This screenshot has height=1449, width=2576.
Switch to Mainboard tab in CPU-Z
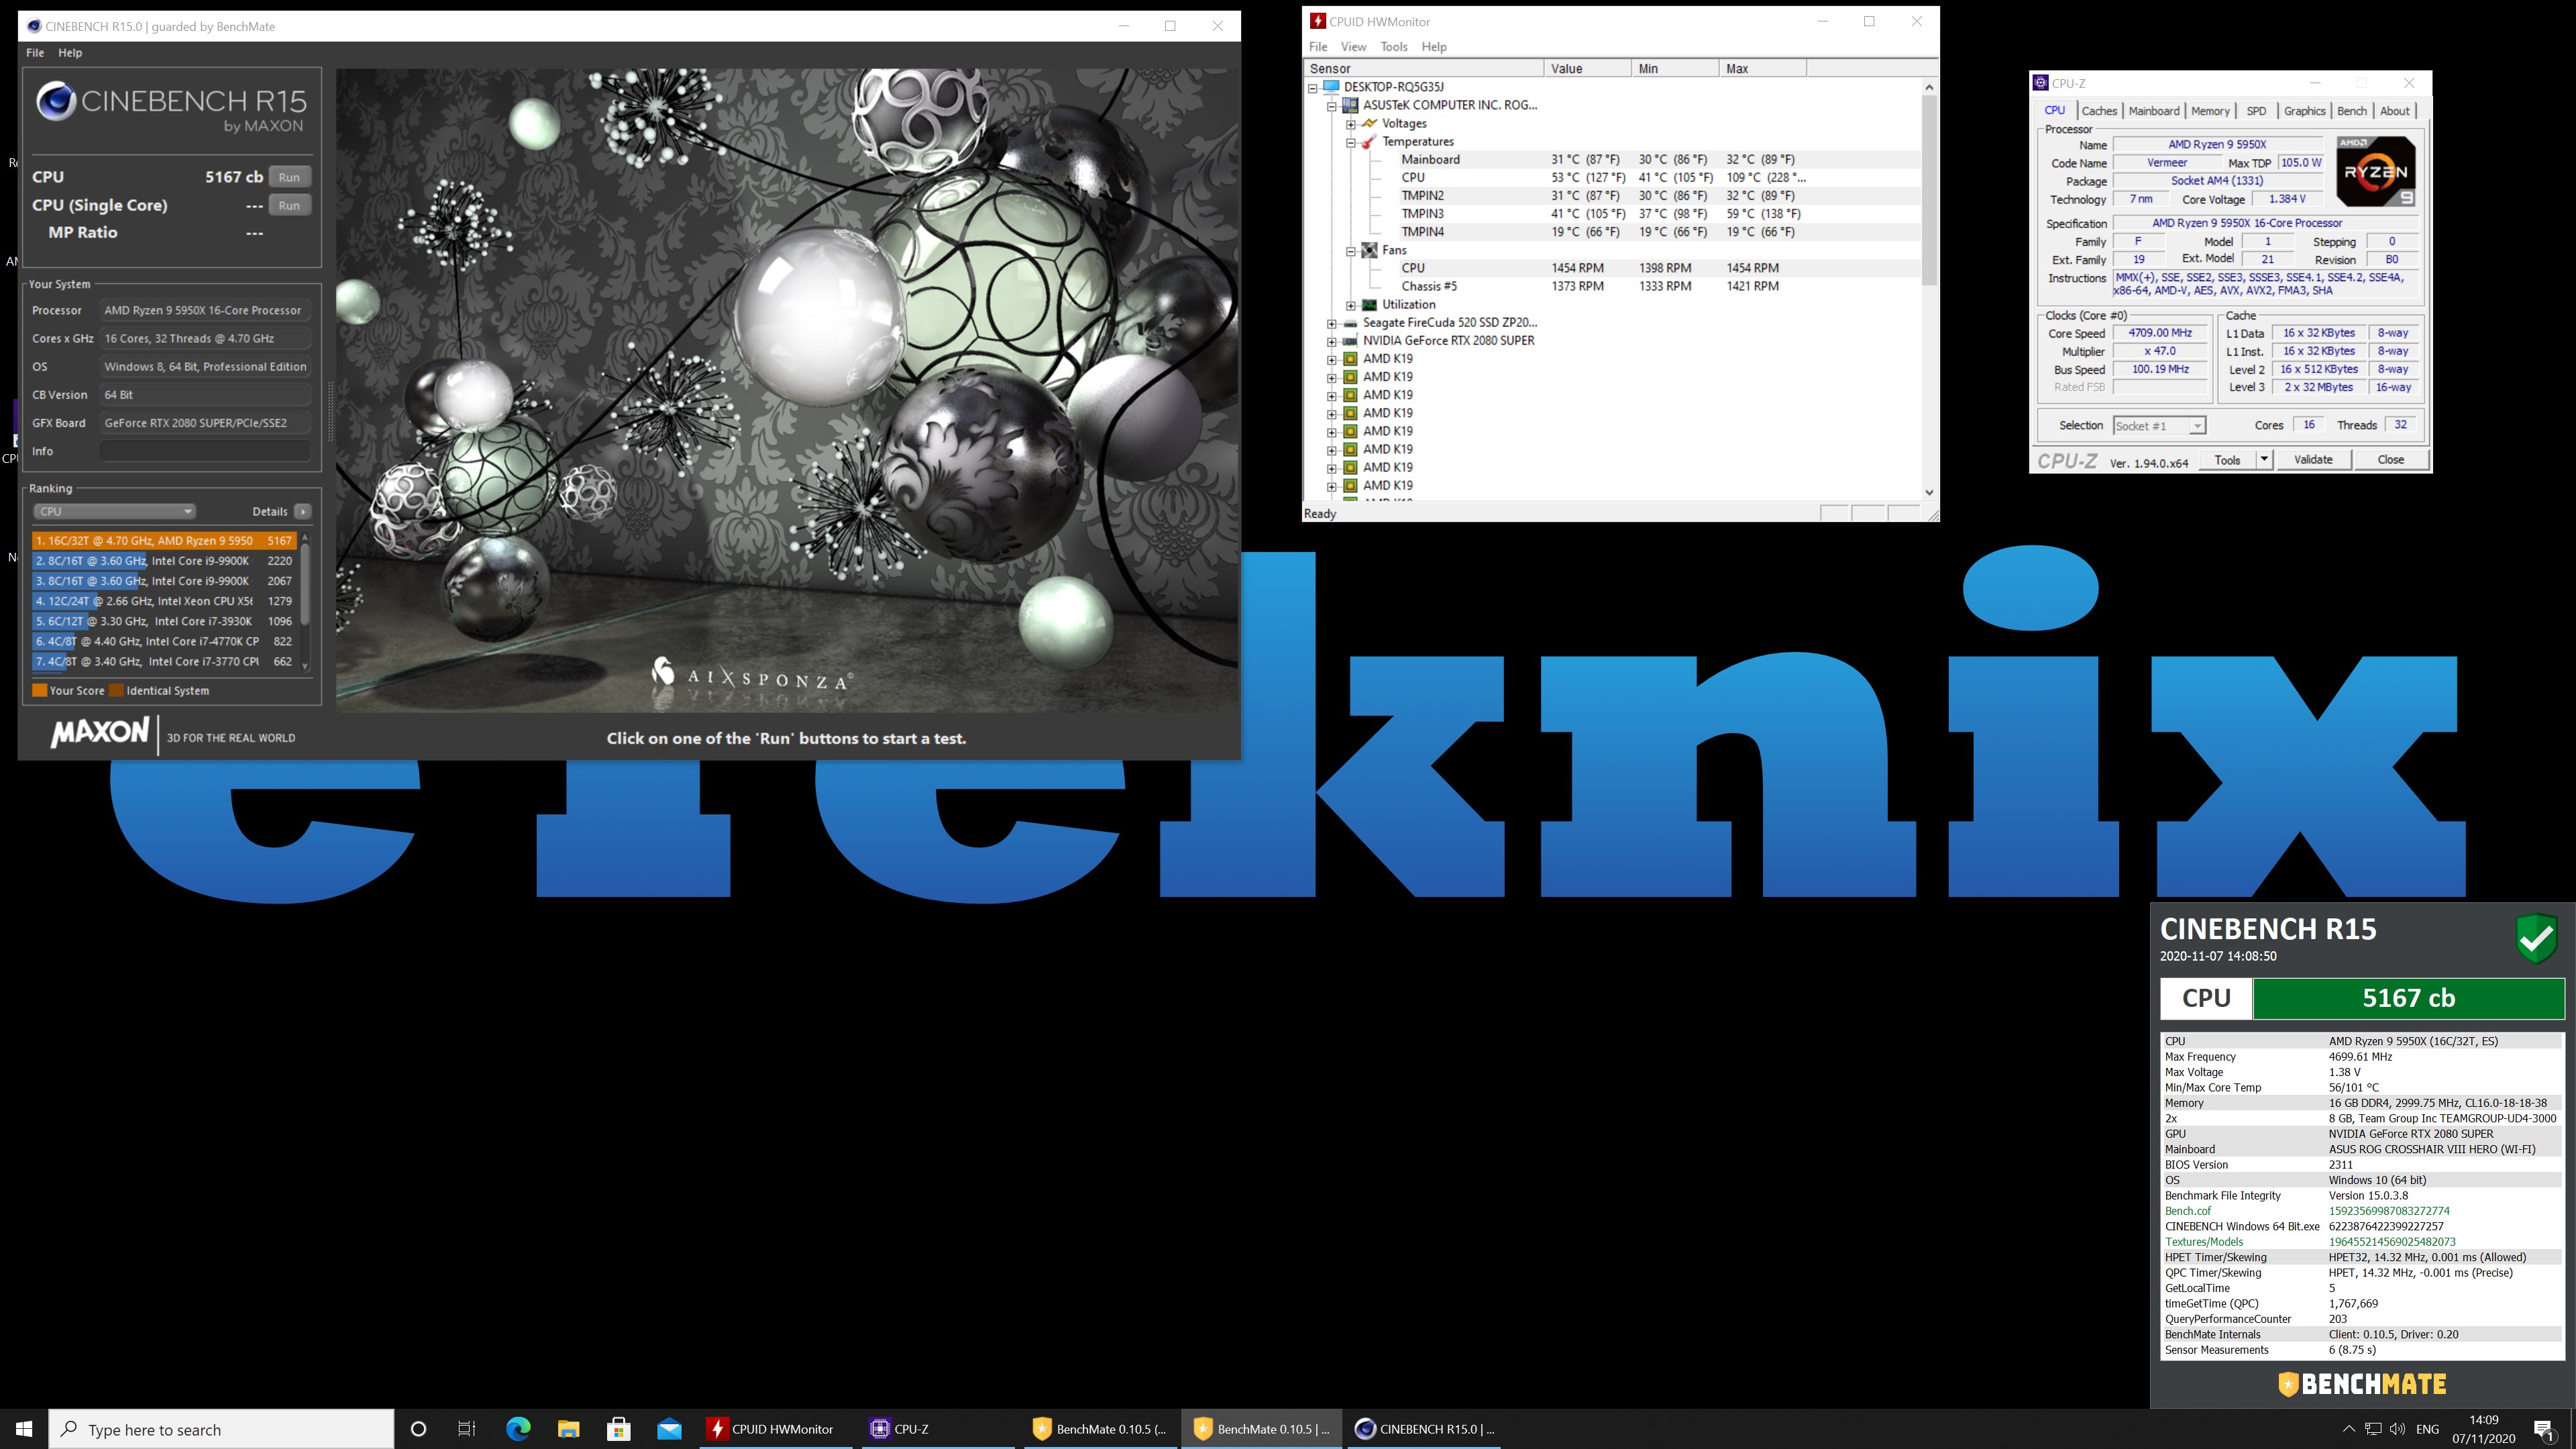click(x=2153, y=111)
